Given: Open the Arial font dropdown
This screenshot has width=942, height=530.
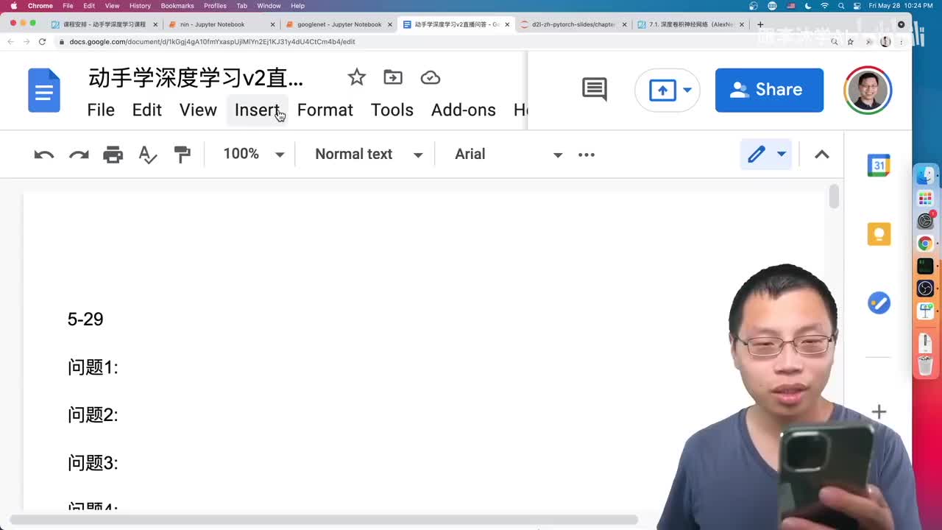Looking at the screenshot, I should coord(509,155).
